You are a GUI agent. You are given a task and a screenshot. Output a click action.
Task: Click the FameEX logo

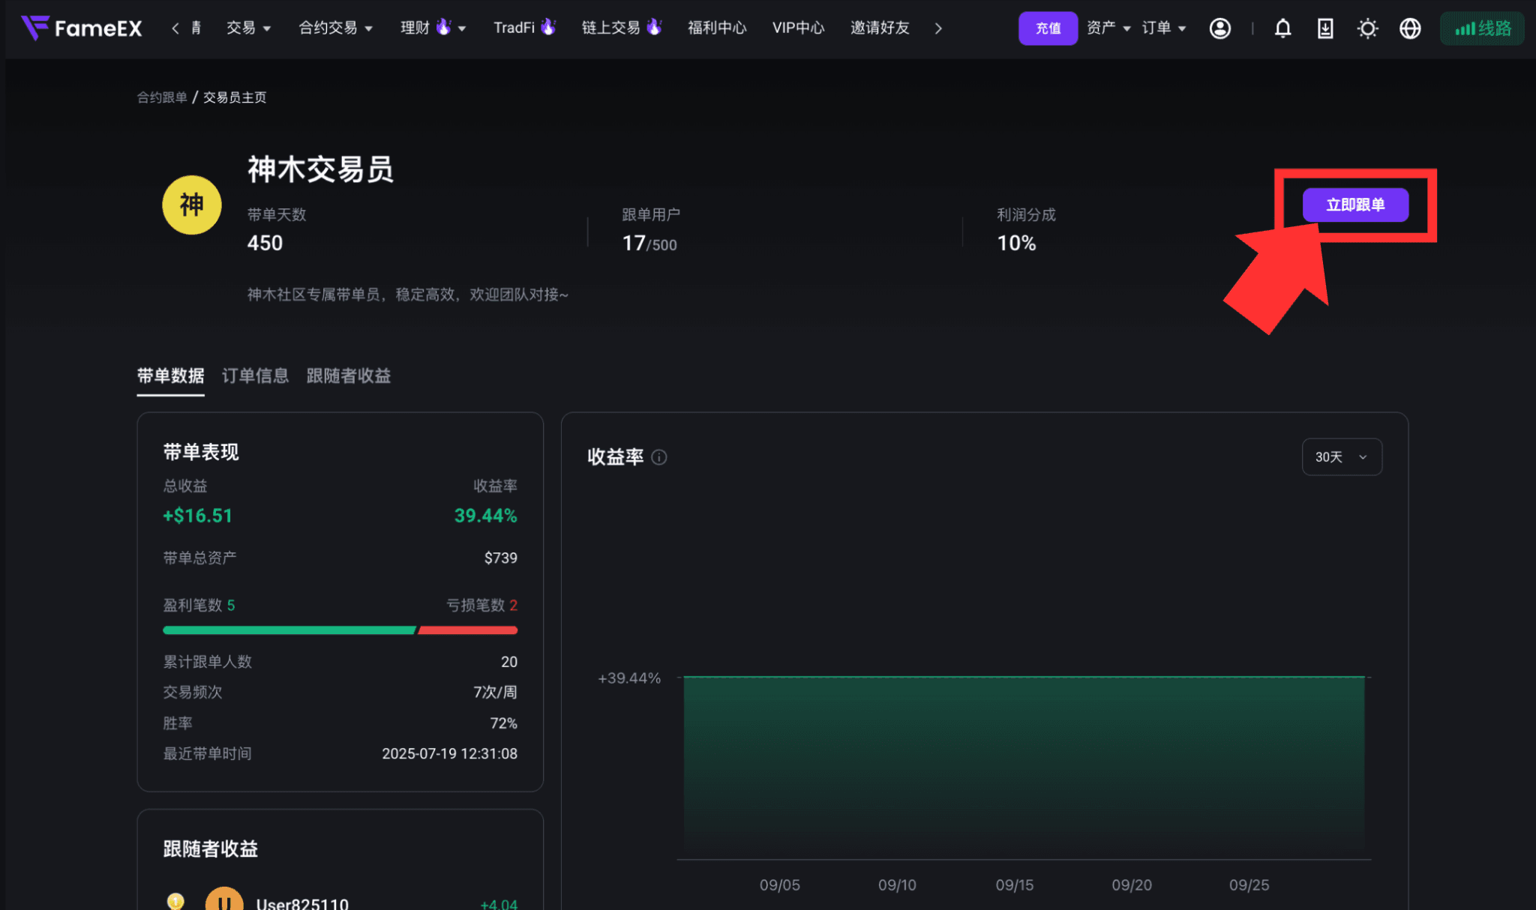[82, 28]
